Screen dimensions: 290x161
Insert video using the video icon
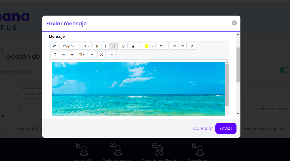pyautogui.click(x=72, y=55)
